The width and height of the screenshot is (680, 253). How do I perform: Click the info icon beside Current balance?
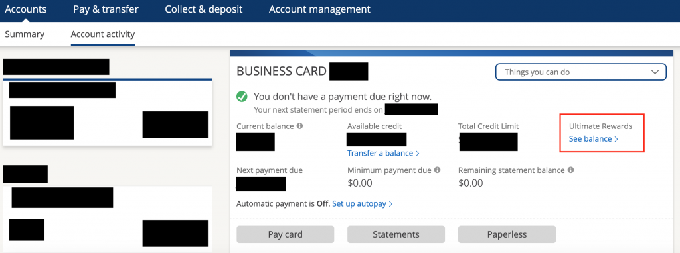[x=299, y=126]
